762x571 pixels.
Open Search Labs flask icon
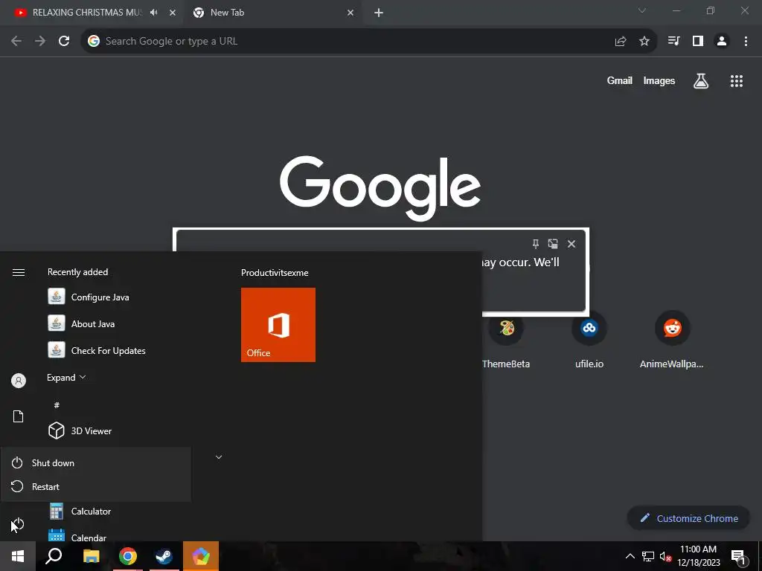[701, 80]
